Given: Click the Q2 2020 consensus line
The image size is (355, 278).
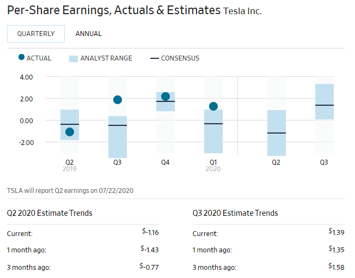Looking at the screenshot, I should [x=277, y=133].
